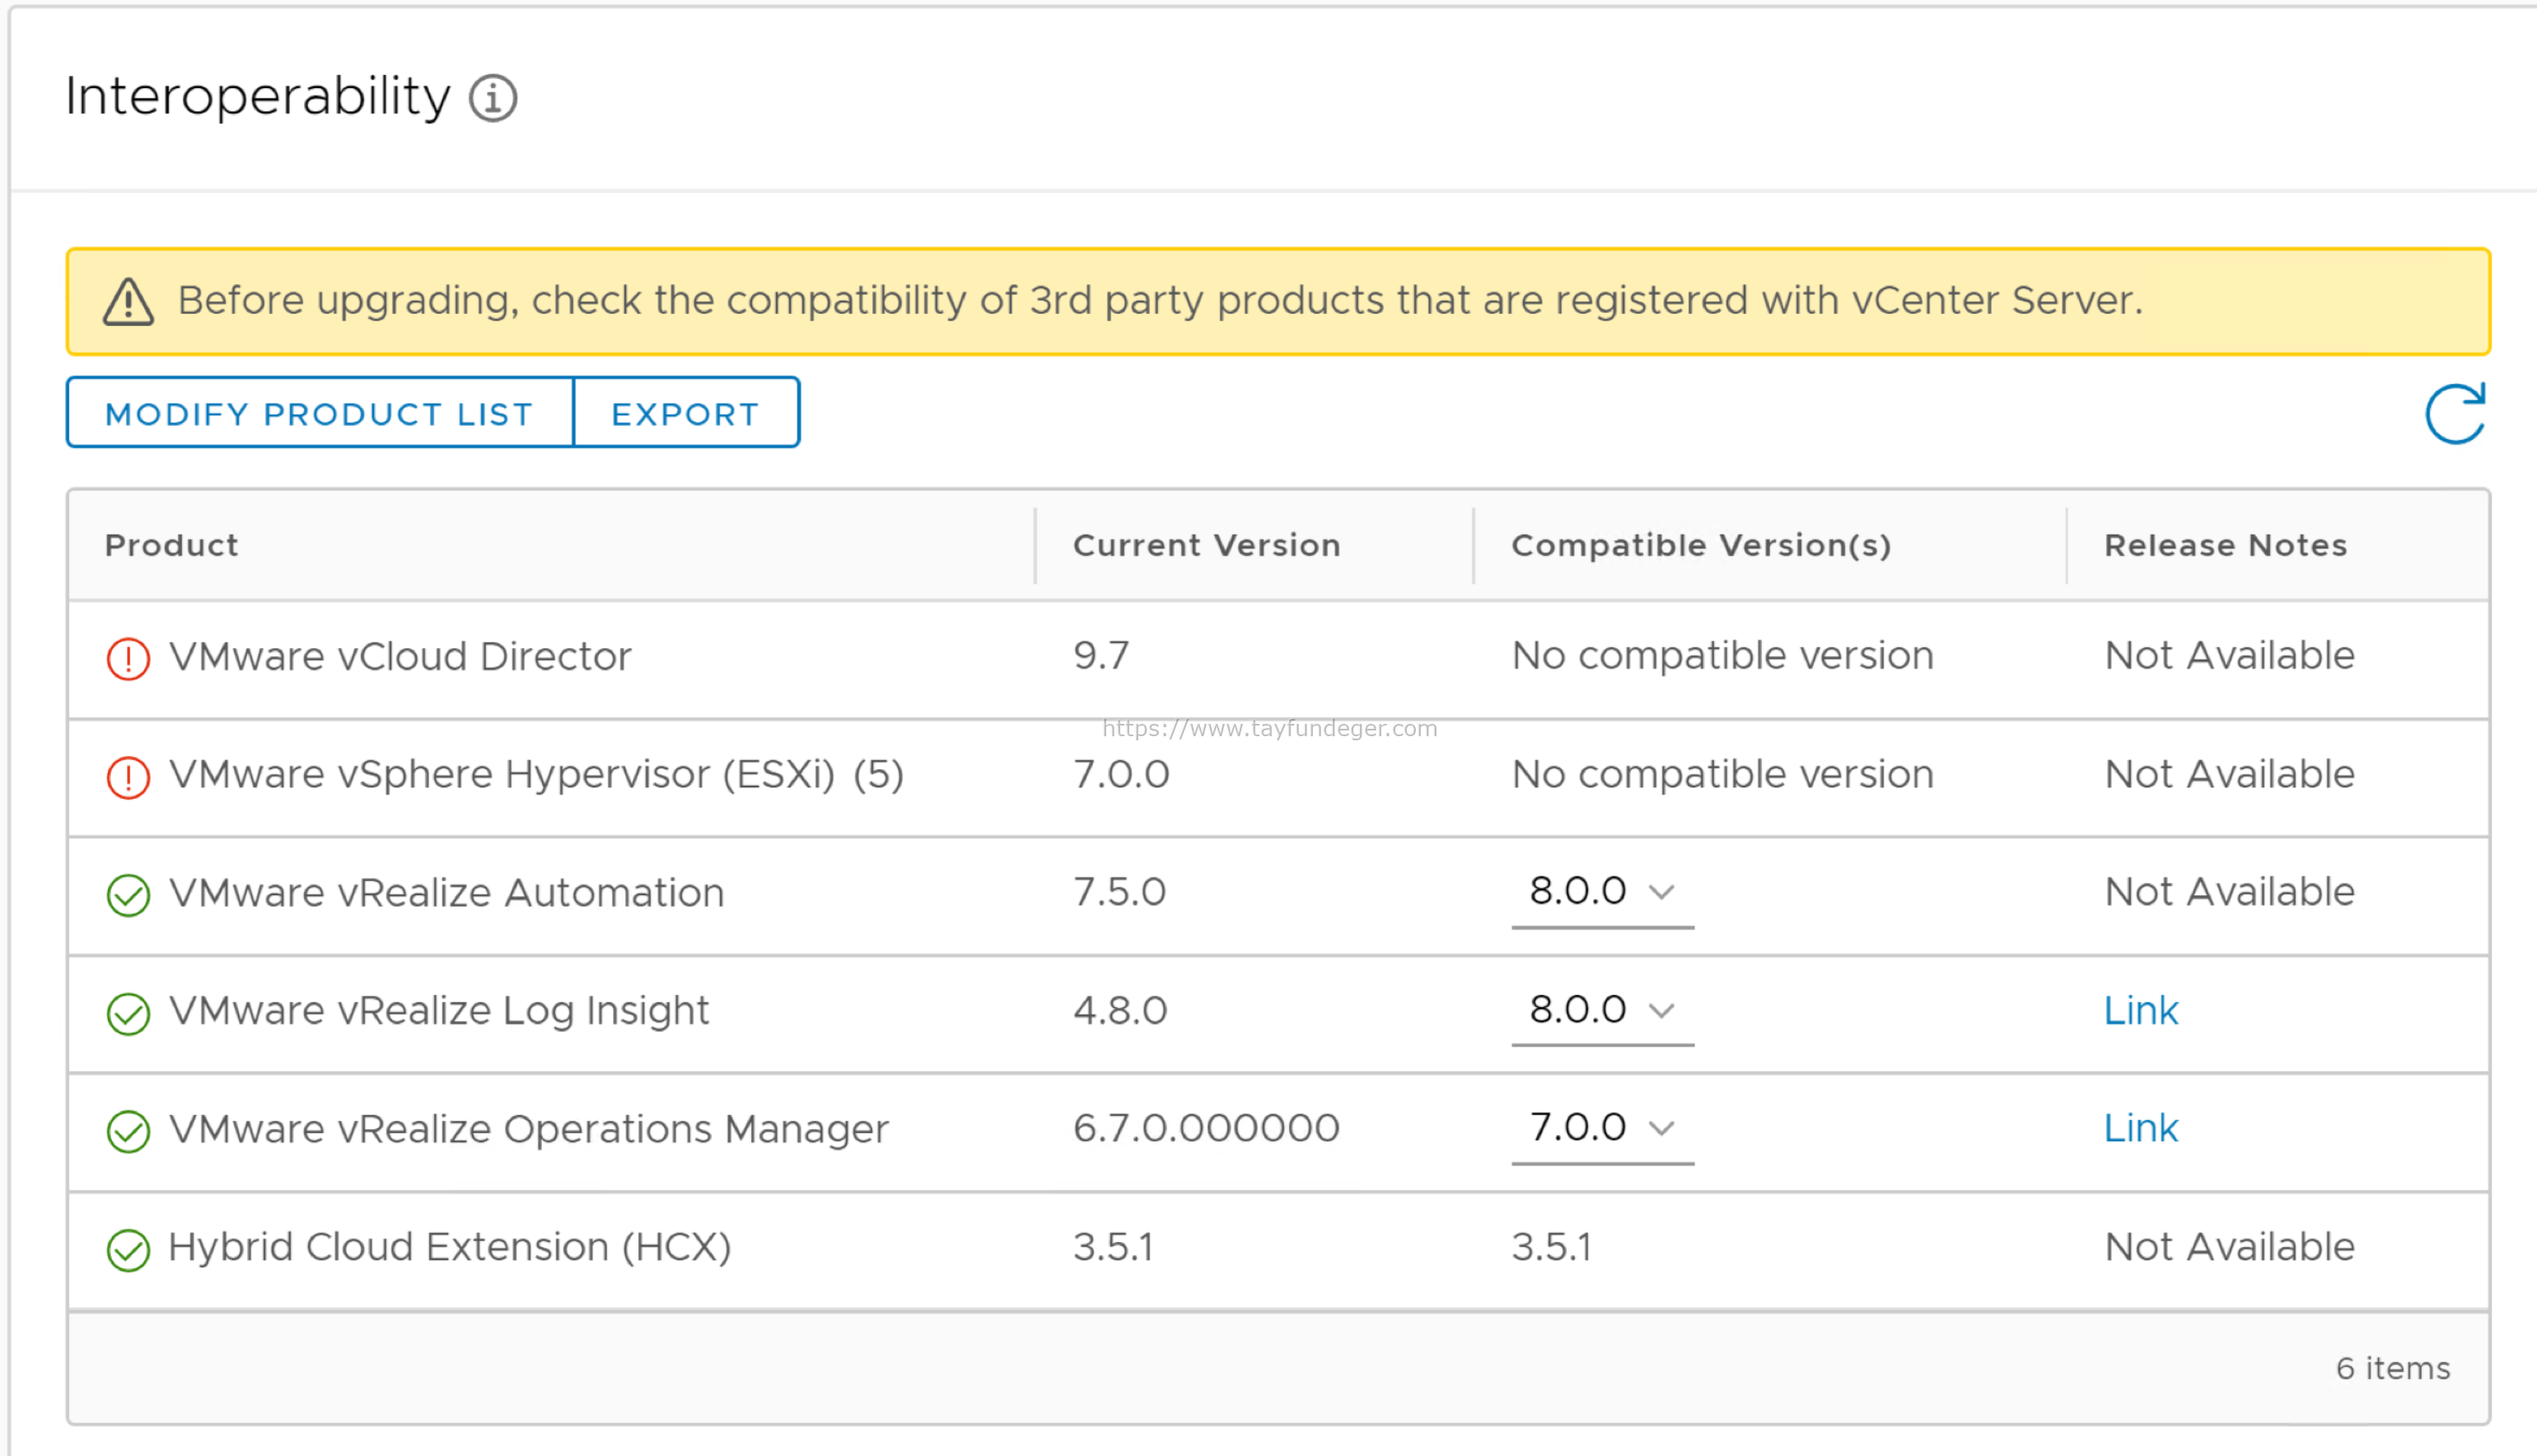Click red alert icon beside VMware vCloud Director

point(128,658)
